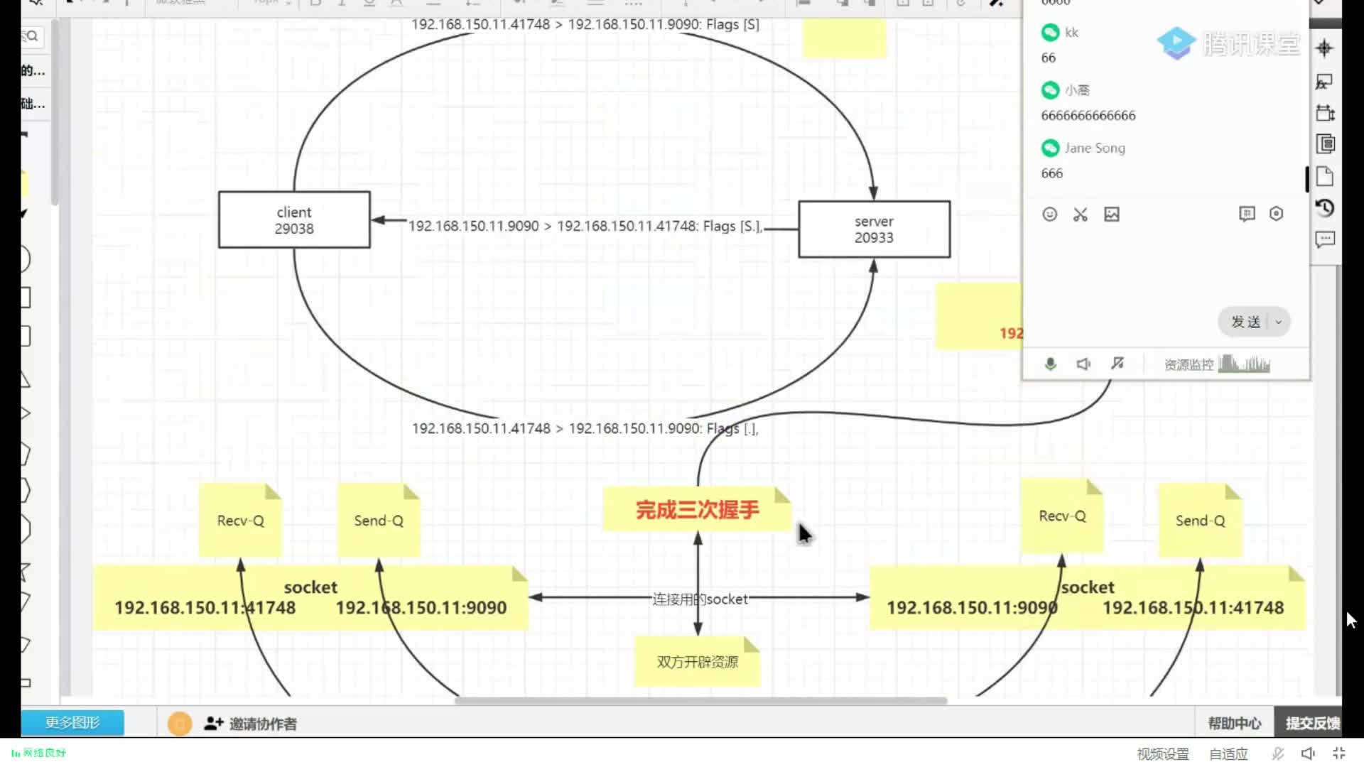The image size is (1364, 767).
Task: Open the emoji picker in chat
Action: tap(1049, 214)
